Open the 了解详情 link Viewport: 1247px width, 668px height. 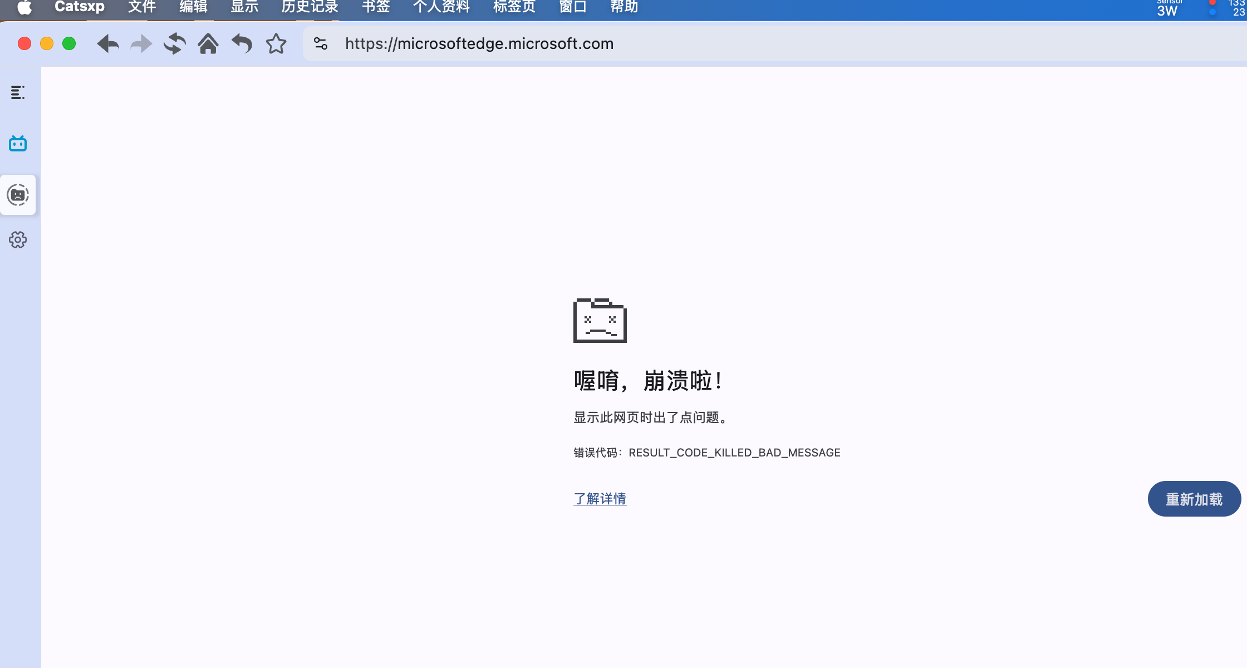600,499
